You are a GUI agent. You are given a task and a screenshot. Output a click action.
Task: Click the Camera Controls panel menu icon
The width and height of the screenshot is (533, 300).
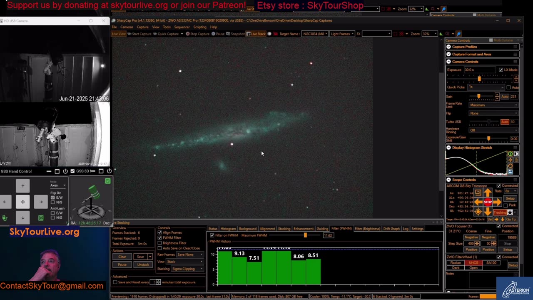pos(516,62)
